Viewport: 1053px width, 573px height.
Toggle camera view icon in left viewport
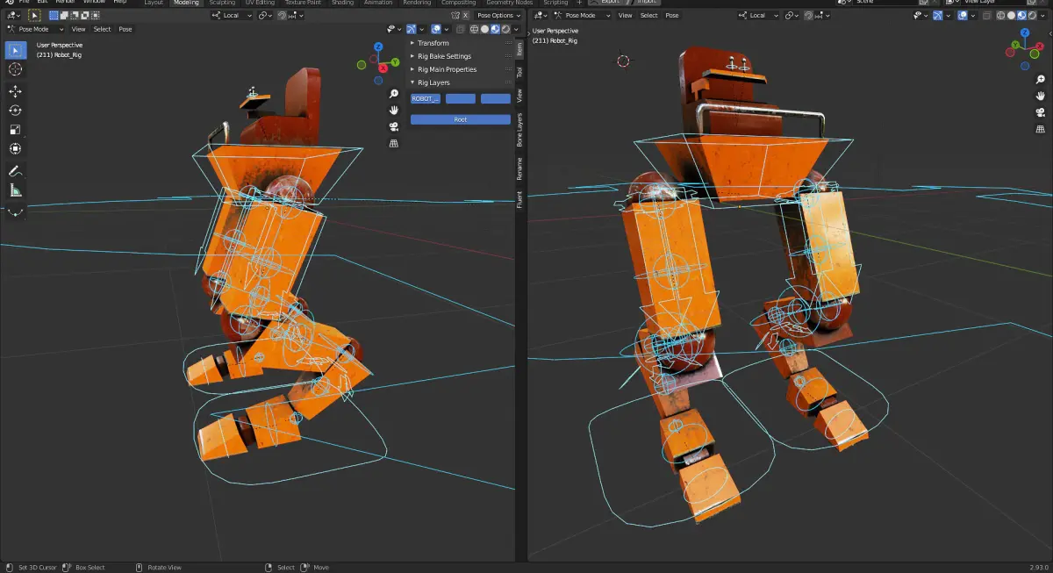point(394,126)
